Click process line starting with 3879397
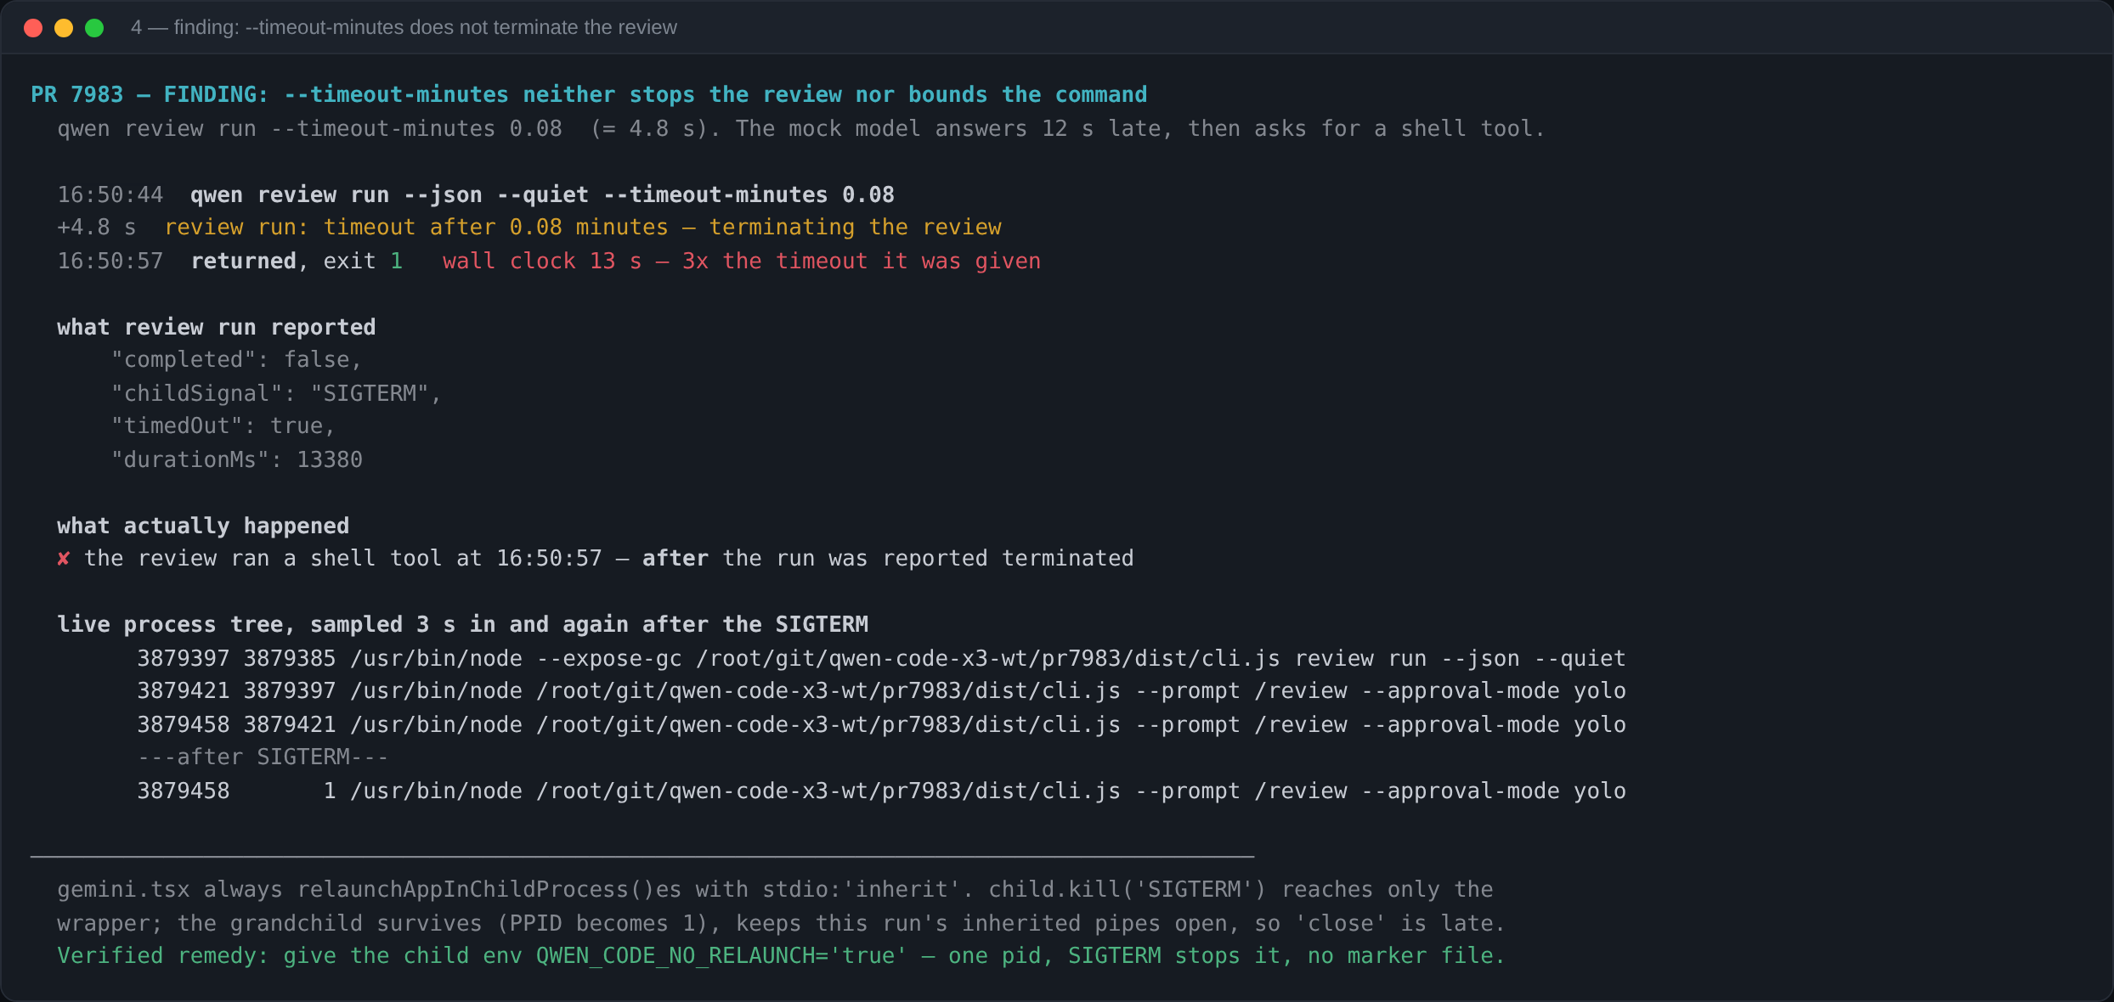2114x1002 pixels. (x=881, y=658)
